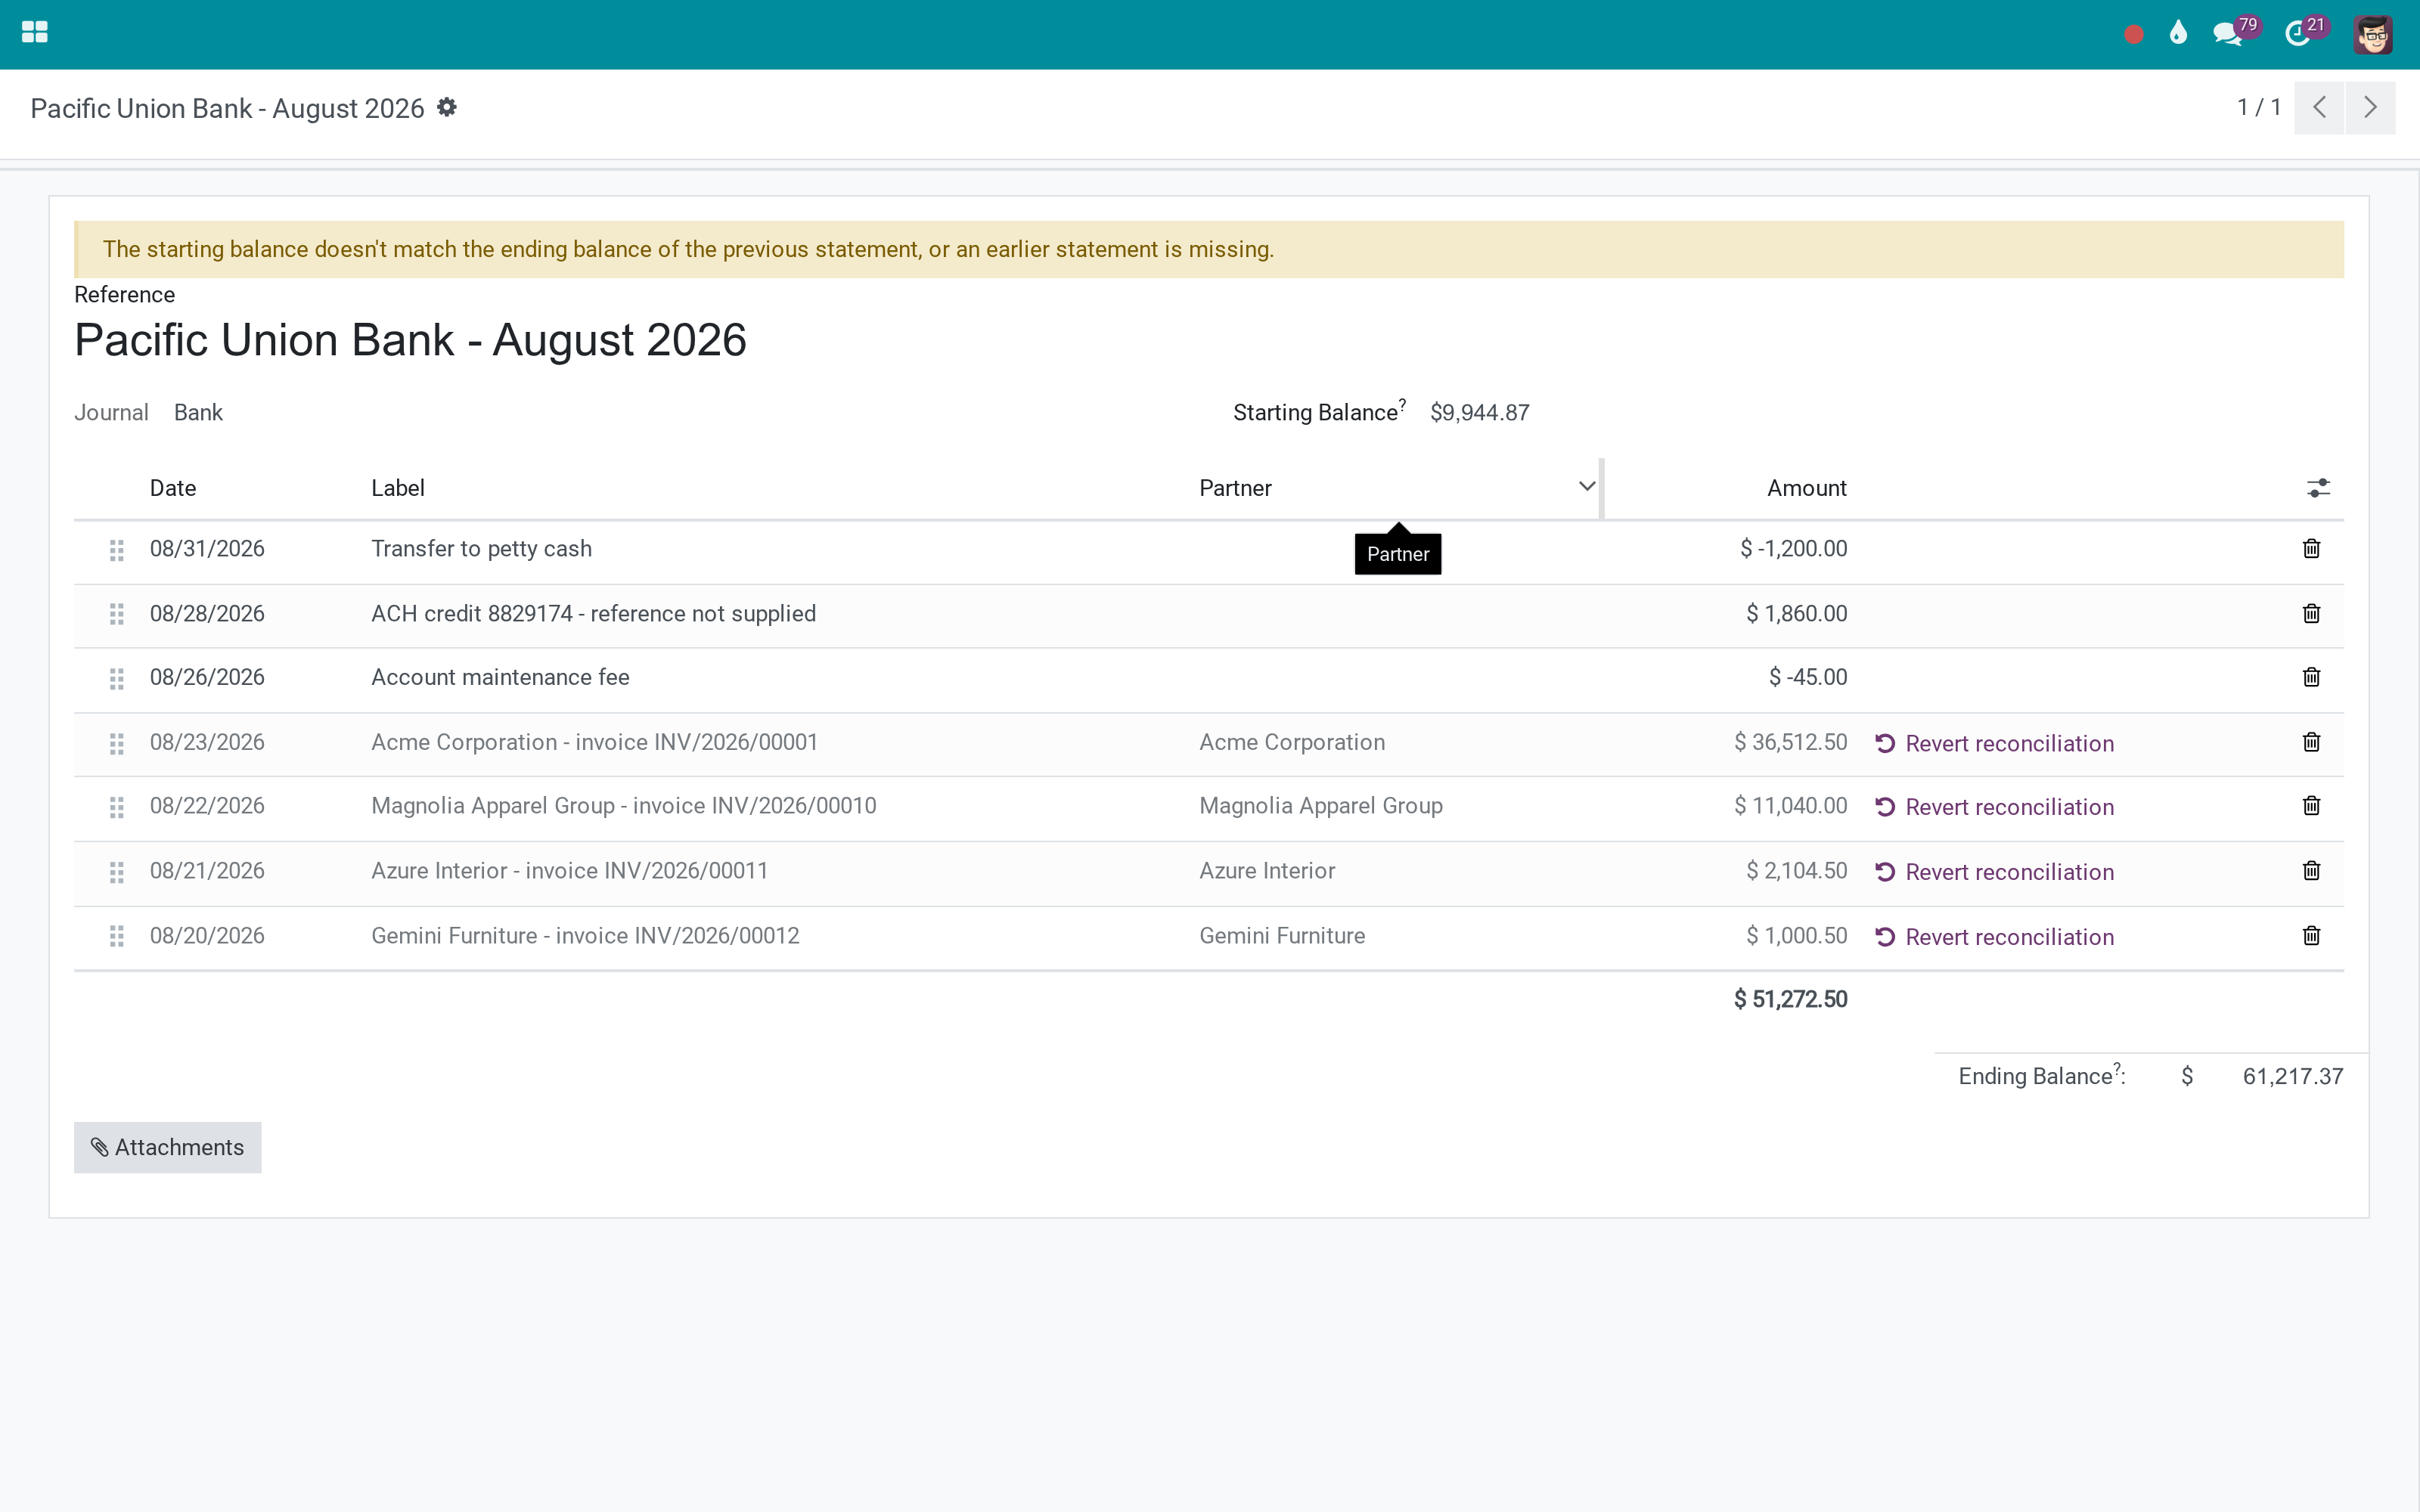2420x1512 pixels.
Task: Click the Gemini Furniture partner cell
Action: 1282,936
